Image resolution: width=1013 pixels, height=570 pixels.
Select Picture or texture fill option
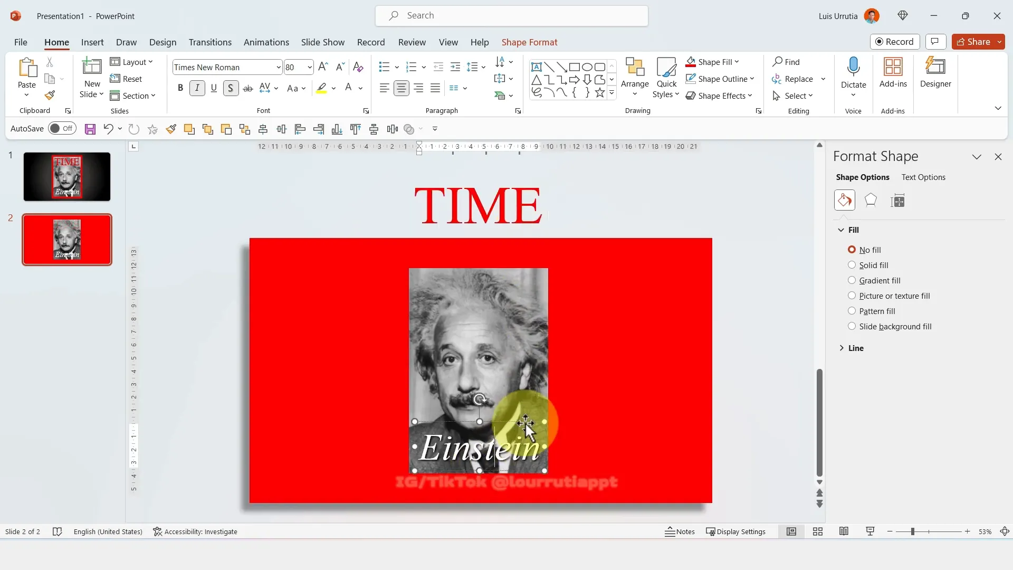852,296
